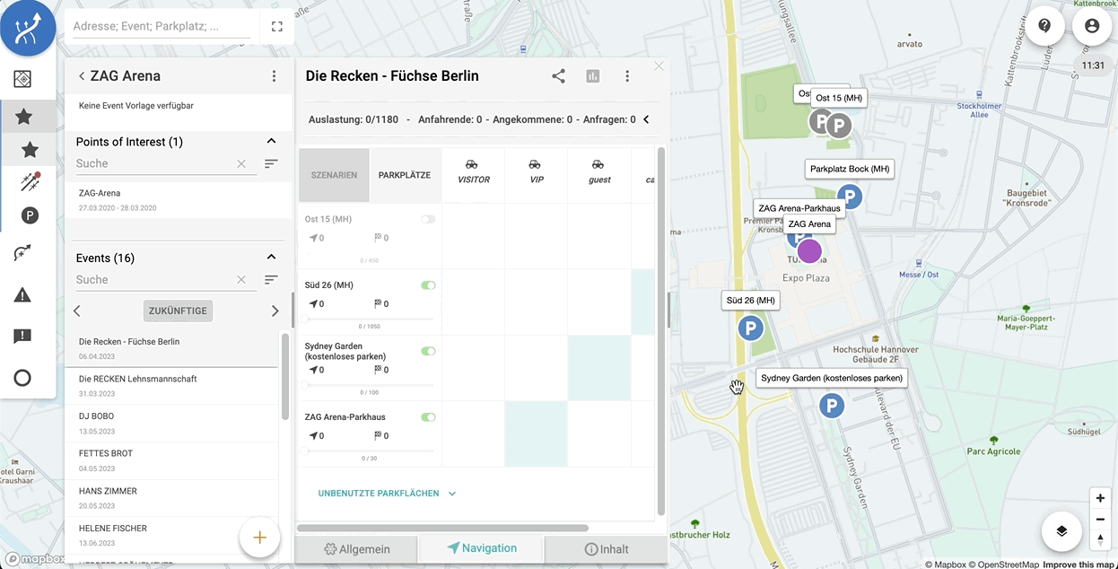Open the Navigation tab
The height and width of the screenshot is (569, 1118).
click(x=482, y=548)
